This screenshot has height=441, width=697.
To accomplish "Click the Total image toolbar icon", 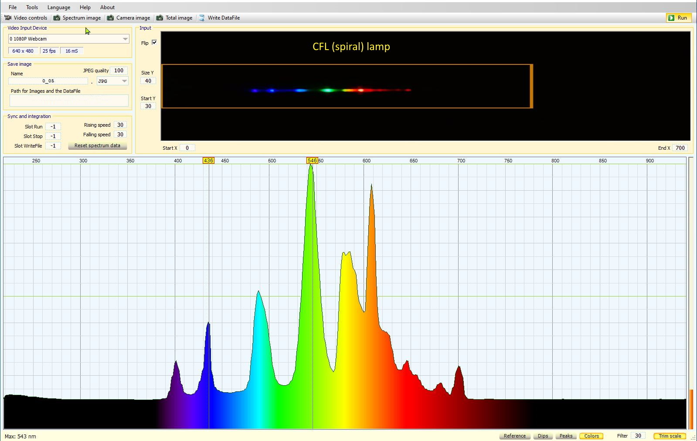I will tap(160, 18).
